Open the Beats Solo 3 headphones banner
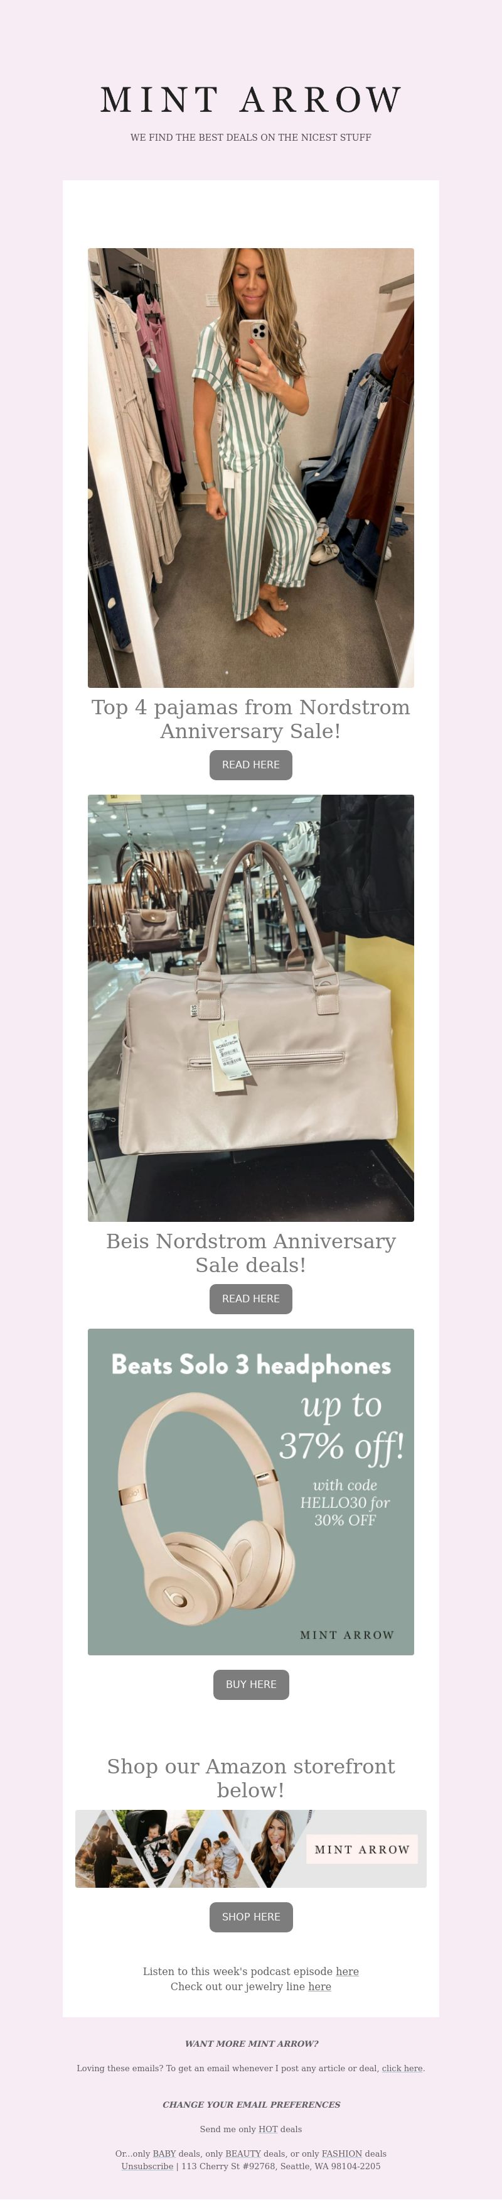 click(x=251, y=1492)
